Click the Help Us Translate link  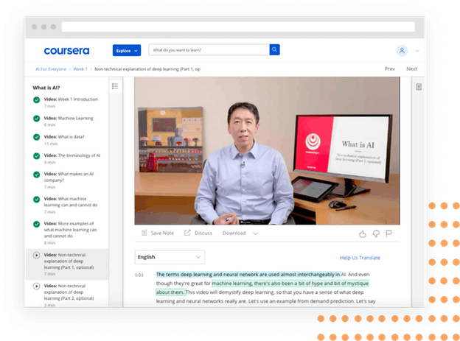pos(360,258)
